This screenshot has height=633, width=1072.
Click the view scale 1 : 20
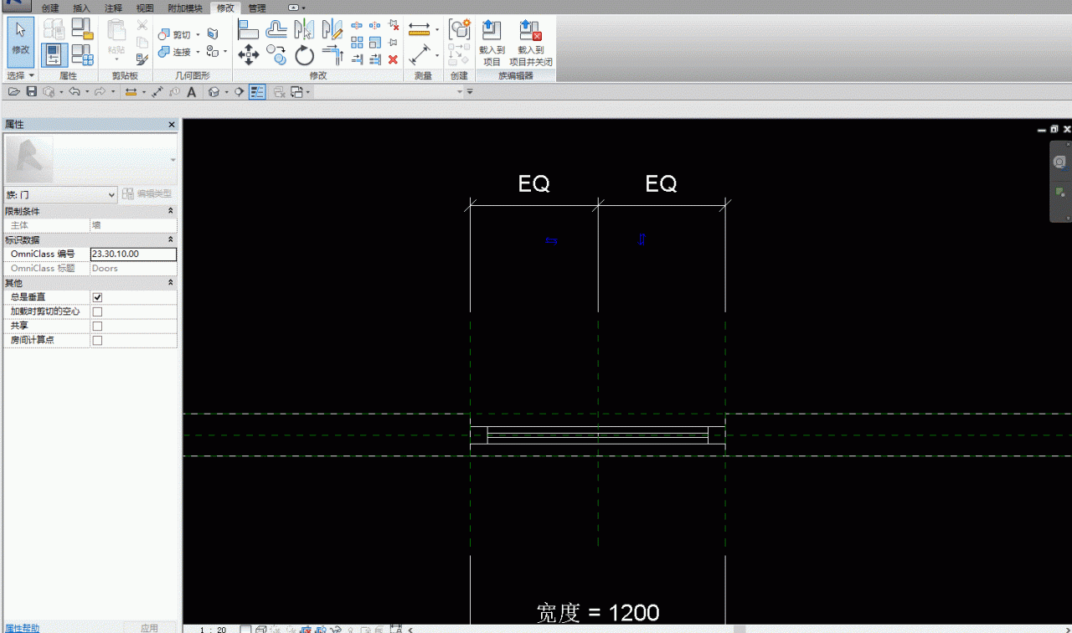click(x=212, y=630)
